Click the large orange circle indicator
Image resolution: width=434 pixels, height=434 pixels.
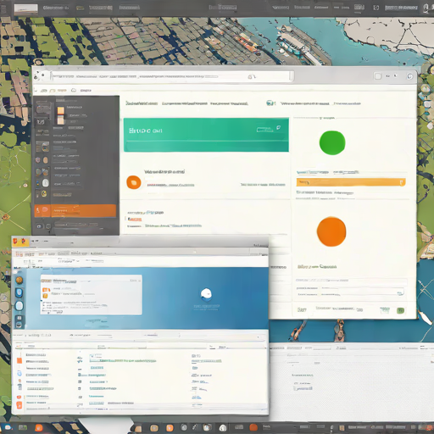click(x=331, y=231)
